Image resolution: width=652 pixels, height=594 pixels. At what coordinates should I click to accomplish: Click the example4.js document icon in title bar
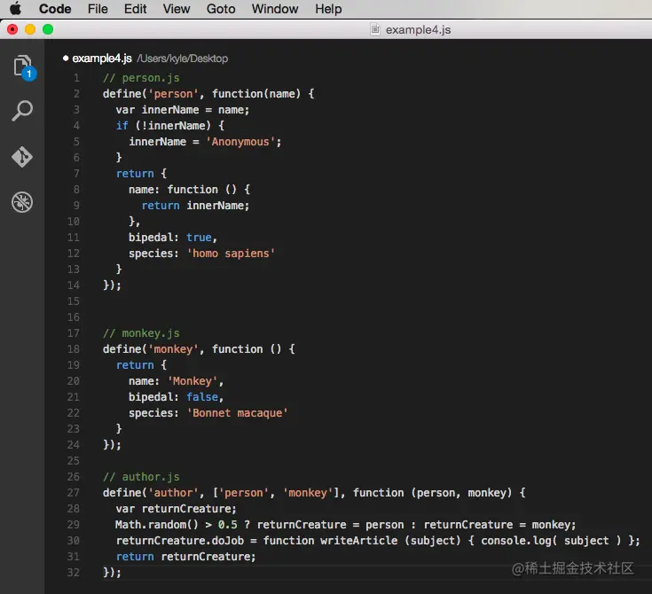point(374,29)
